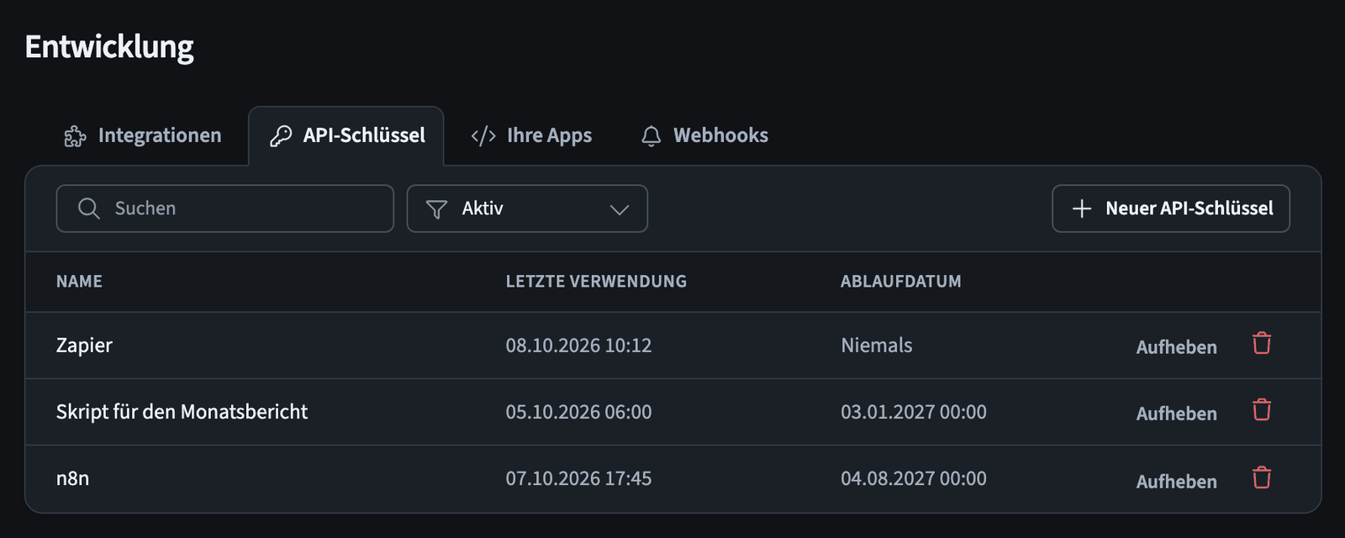Click the funnel filter icon
The width and height of the screenshot is (1345, 538).
coord(436,209)
